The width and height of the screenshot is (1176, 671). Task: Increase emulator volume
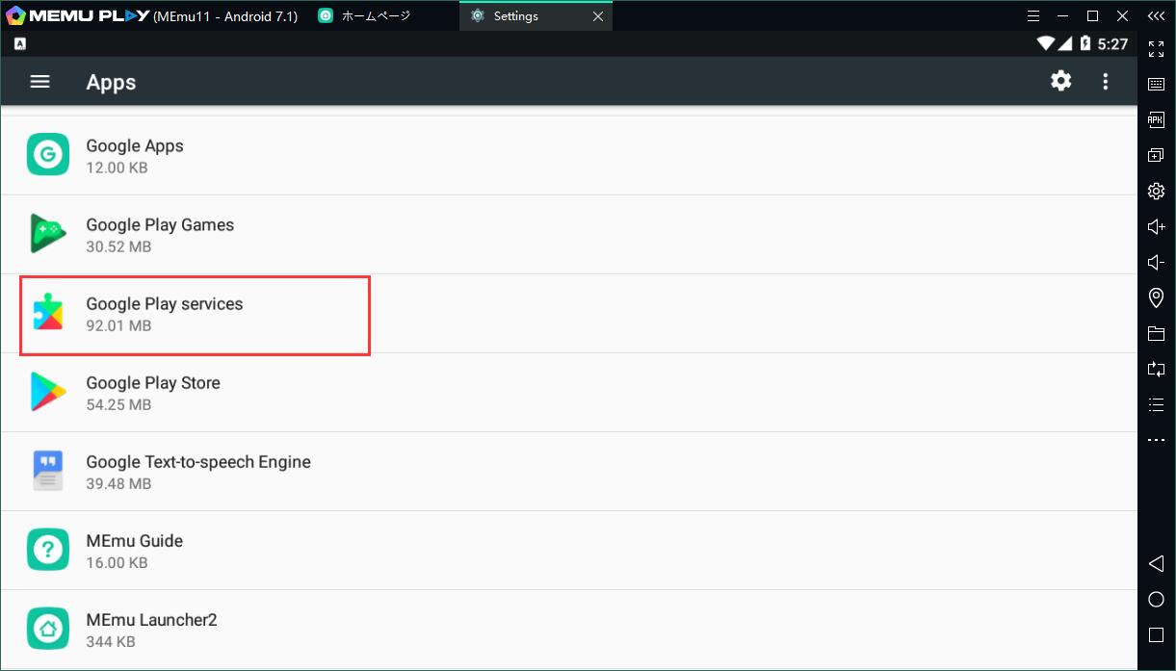click(1156, 227)
